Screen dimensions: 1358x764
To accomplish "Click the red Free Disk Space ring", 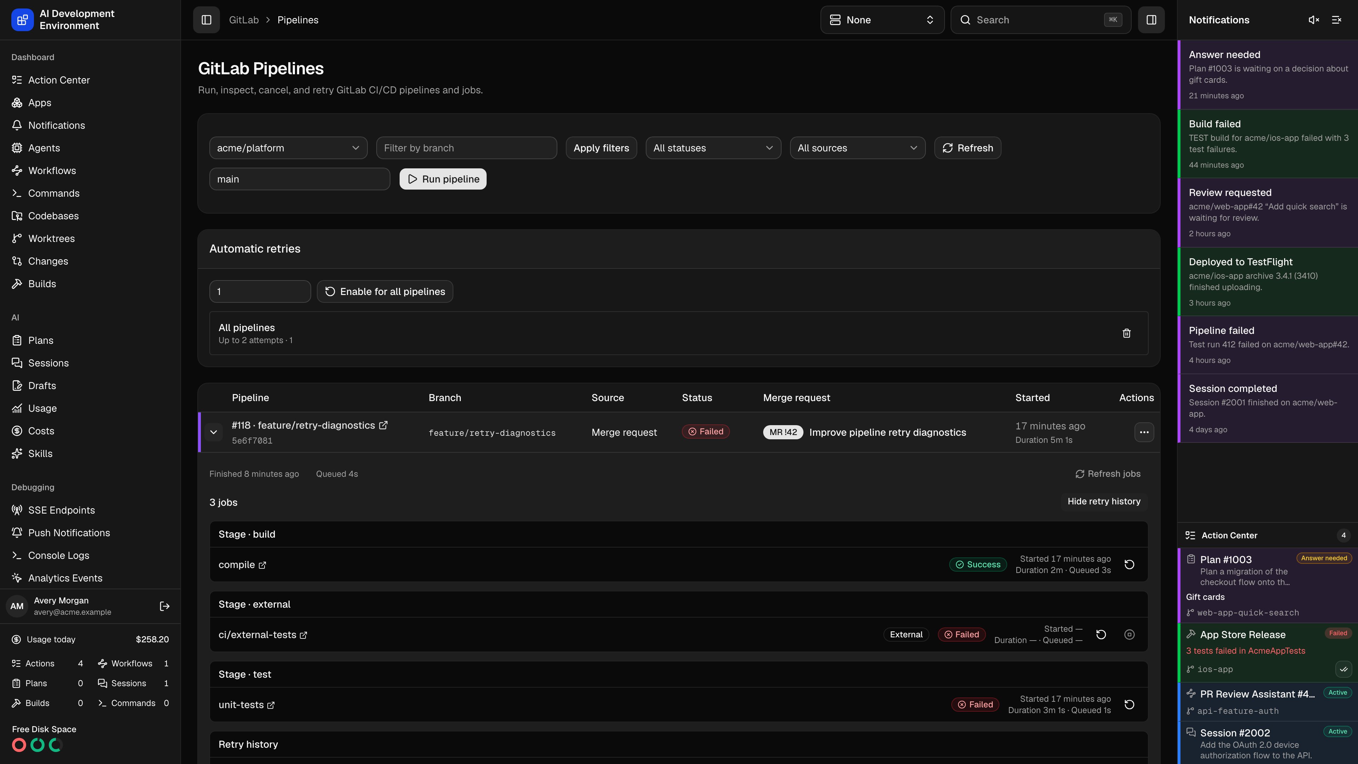I will 19,745.
